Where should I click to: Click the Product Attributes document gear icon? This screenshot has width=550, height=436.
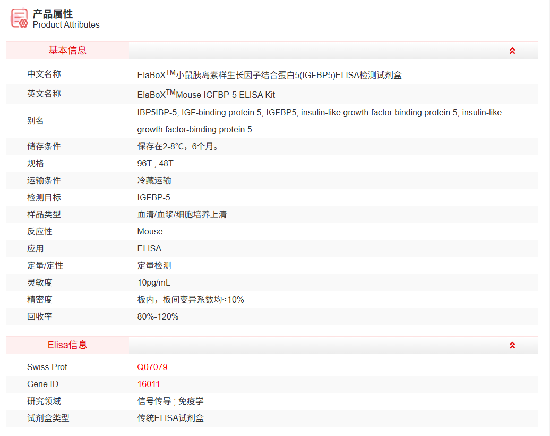20,18
